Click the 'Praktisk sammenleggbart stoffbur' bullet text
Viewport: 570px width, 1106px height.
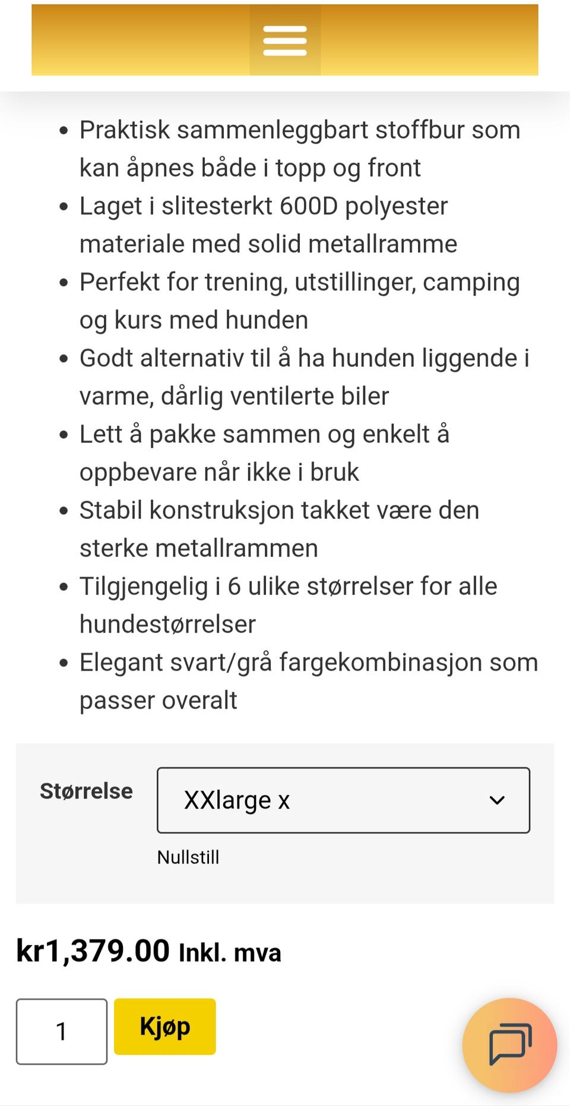[x=299, y=130]
